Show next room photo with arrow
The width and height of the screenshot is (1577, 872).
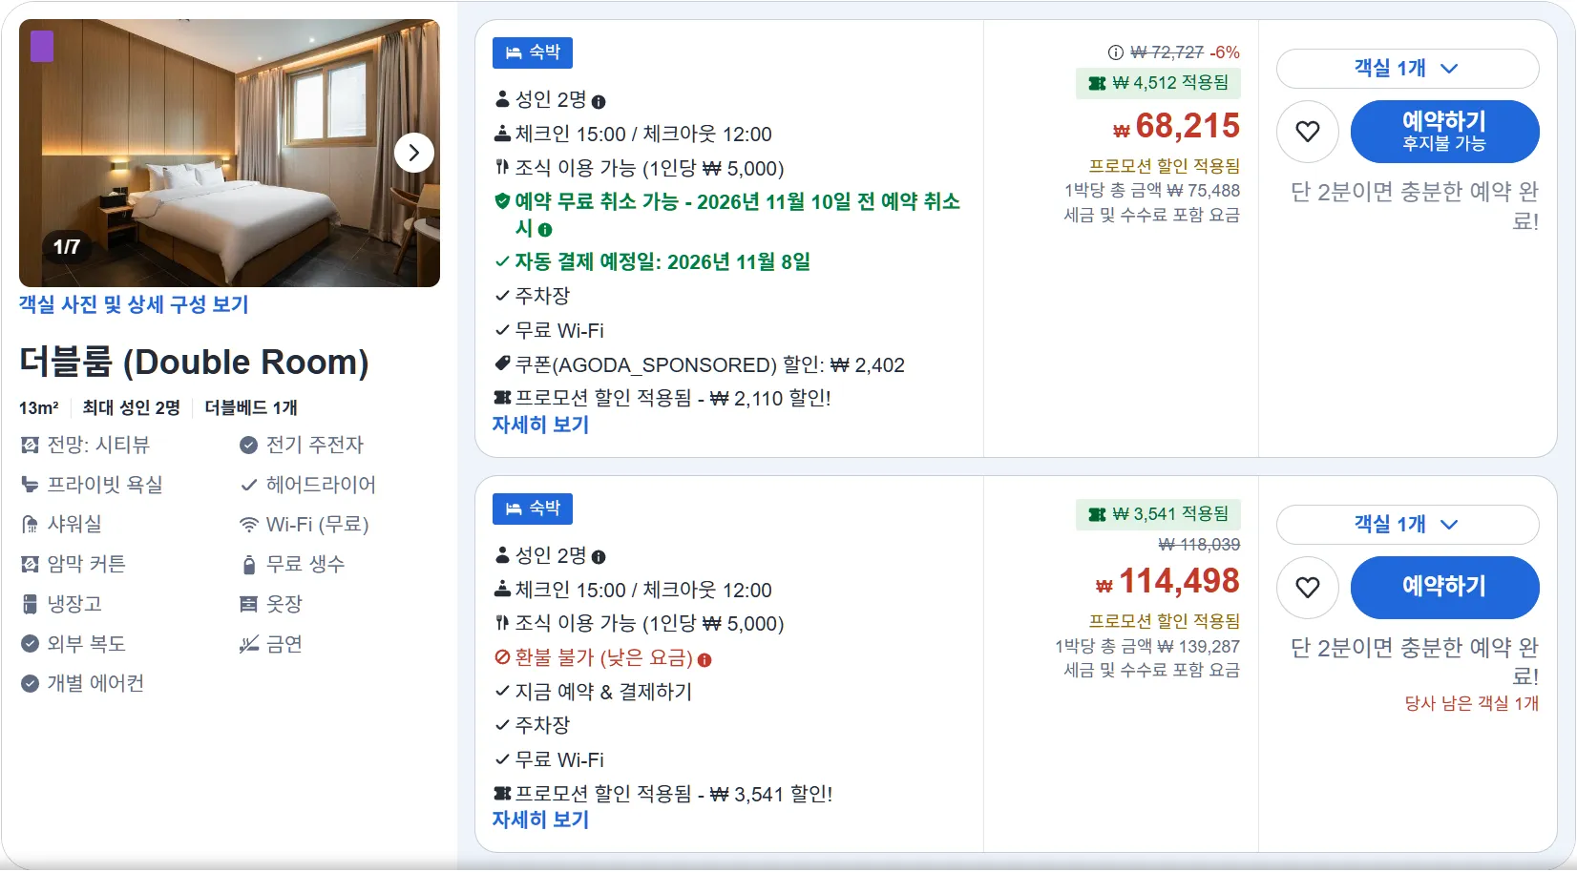tap(414, 153)
